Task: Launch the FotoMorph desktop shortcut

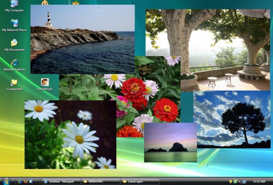Action: [45, 85]
